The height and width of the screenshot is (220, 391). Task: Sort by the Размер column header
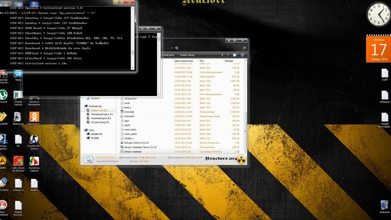click(x=228, y=61)
